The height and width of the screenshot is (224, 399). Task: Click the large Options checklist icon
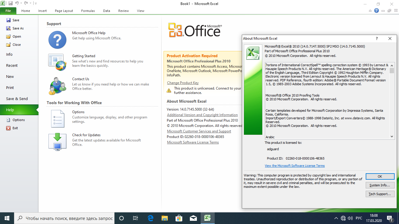click(58, 119)
